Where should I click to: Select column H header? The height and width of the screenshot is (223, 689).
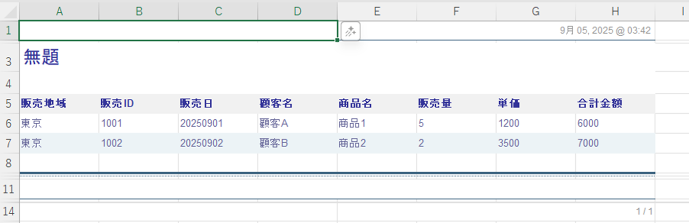pyautogui.click(x=616, y=12)
